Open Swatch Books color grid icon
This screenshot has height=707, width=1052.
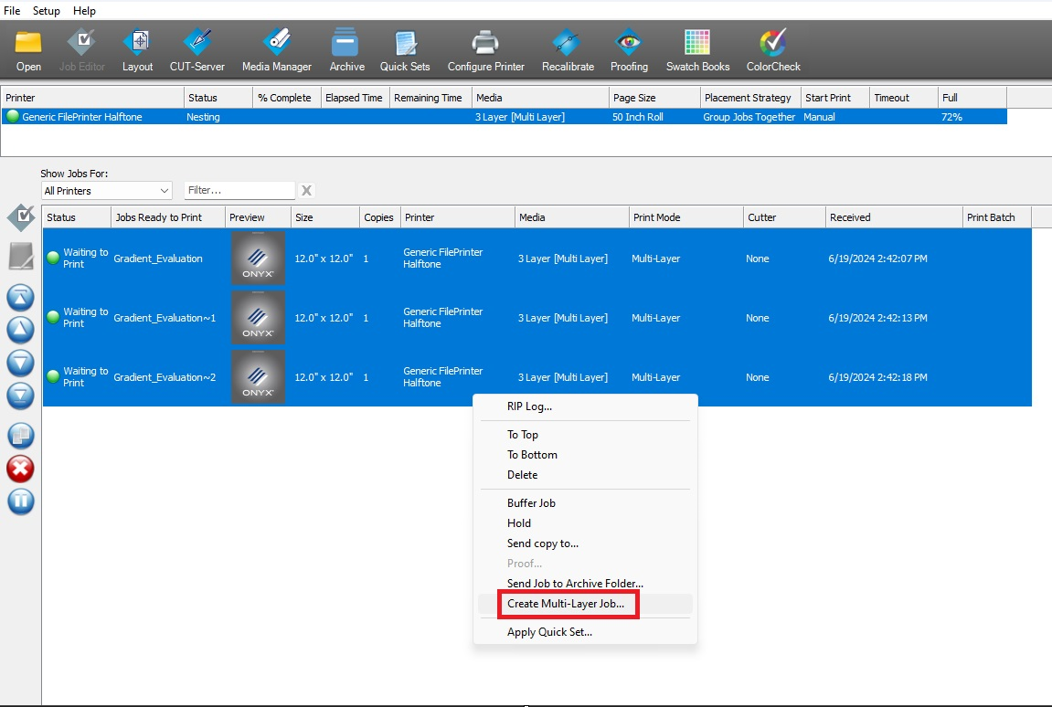[x=697, y=50]
